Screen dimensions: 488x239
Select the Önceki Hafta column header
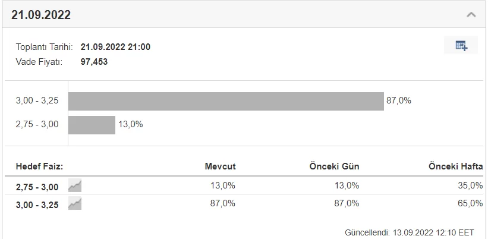[x=455, y=166]
